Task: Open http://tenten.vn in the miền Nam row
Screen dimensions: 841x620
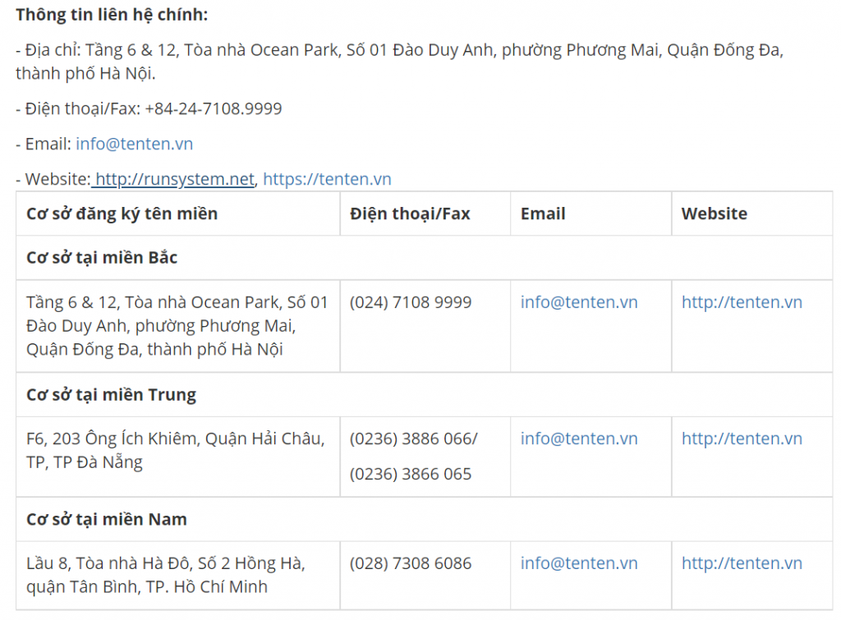Action: [742, 563]
